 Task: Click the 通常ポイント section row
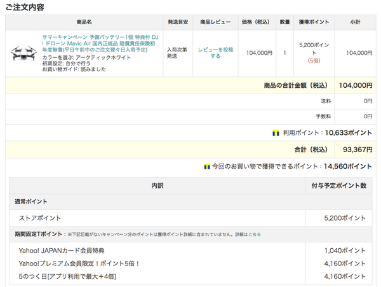click(x=190, y=202)
